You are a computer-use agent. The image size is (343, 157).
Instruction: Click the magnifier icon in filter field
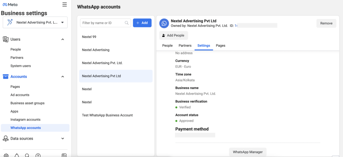pos(126,23)
